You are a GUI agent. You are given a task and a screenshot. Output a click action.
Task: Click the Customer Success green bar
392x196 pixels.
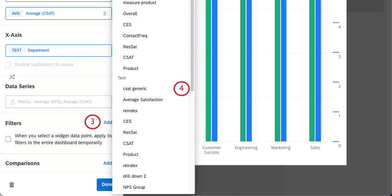pyautogui.click(x=208, y=71)
